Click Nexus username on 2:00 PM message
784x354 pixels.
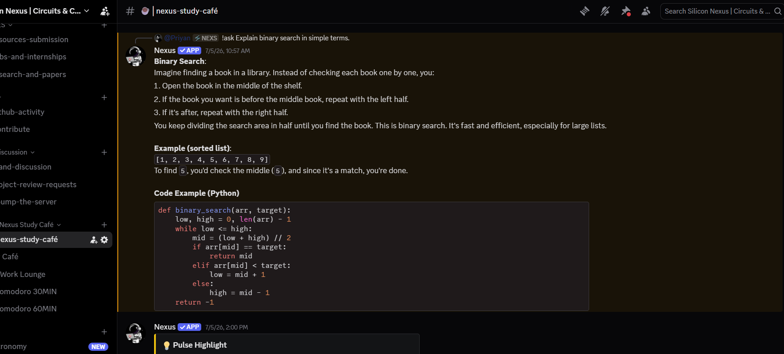[165, 327]
